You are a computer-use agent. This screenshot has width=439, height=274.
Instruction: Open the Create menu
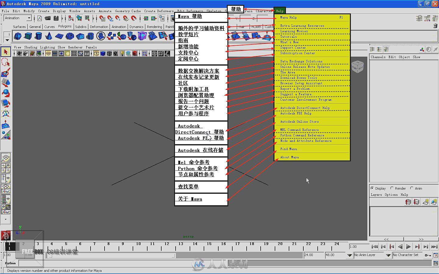pos(44,11)
